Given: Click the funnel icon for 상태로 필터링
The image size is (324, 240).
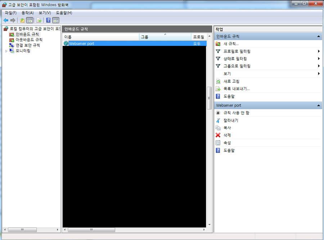Looking at the screenshot, I should [x=218, y=59].
